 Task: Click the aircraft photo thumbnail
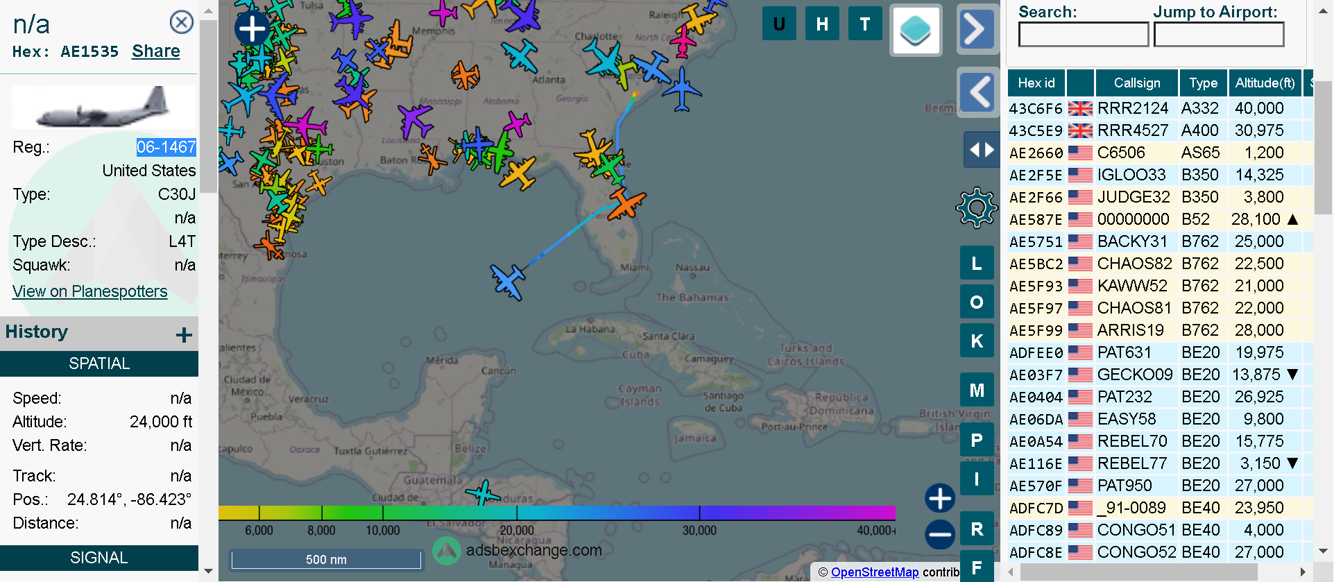coord(104,108)
